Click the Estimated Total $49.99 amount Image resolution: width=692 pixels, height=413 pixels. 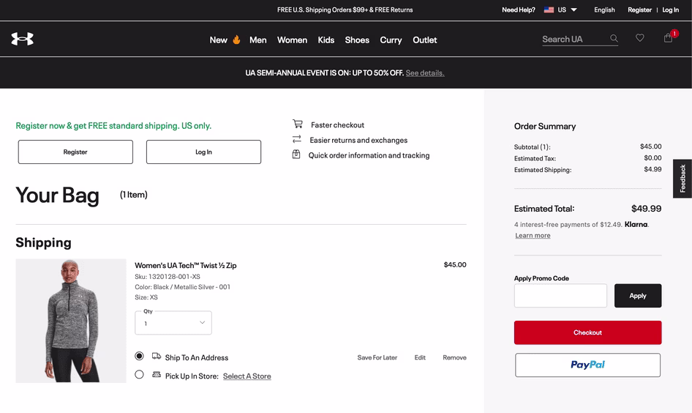tap(646, 209)
